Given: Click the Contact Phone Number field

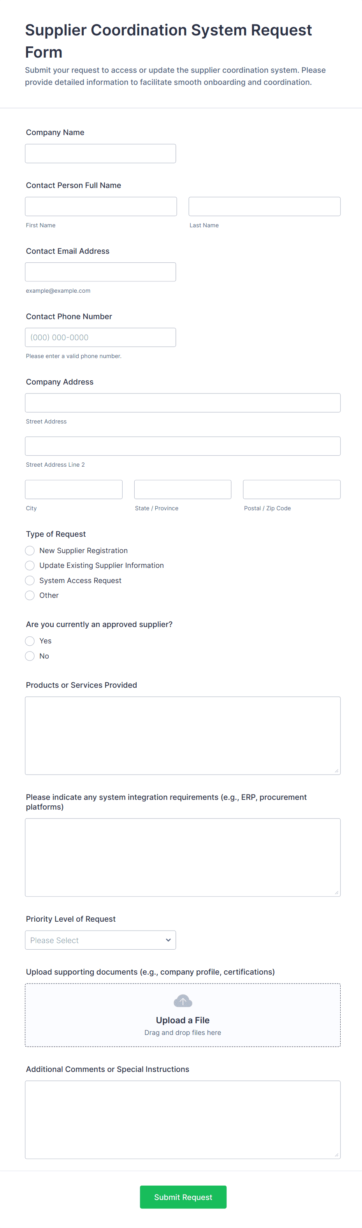Looking at the screenshot, I should tap(100, 337).
